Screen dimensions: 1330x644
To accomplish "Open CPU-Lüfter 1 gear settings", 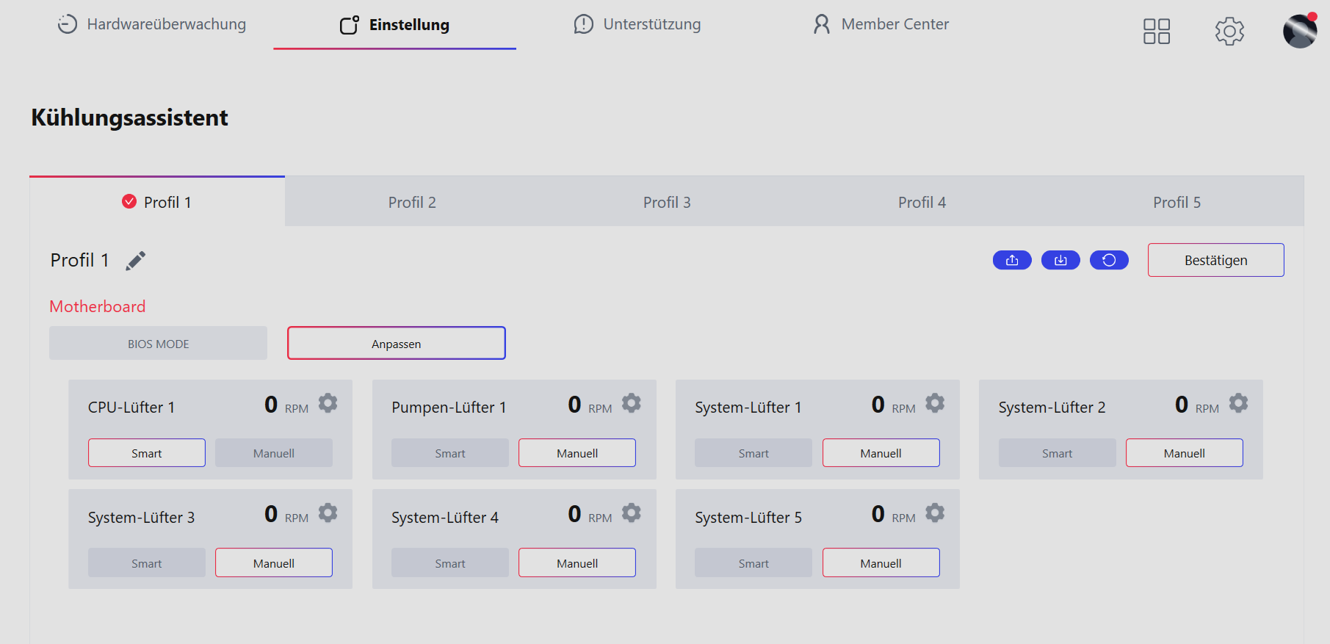I will click(x=328, y=403).
